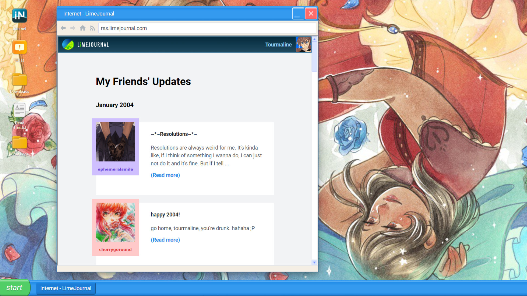Click the back navigation arrow

point(63,28)
